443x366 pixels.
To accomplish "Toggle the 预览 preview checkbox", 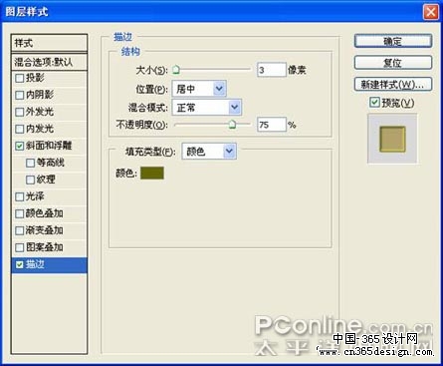I will click(x=374, y=103).
